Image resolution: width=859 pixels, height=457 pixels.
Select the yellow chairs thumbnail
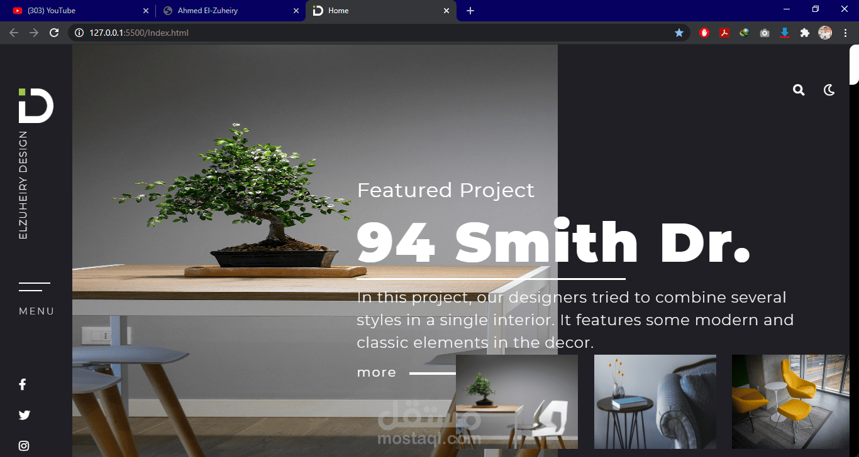click(790, 402)
